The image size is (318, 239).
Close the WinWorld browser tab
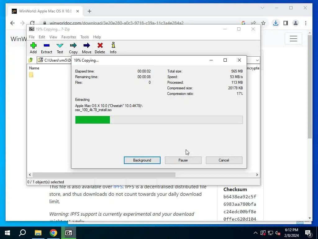tap(77, 11)
